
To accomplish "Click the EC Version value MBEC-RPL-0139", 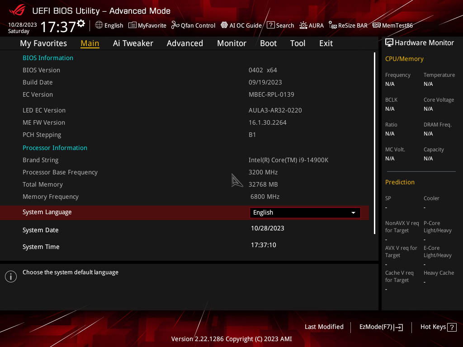I will 271,95.
